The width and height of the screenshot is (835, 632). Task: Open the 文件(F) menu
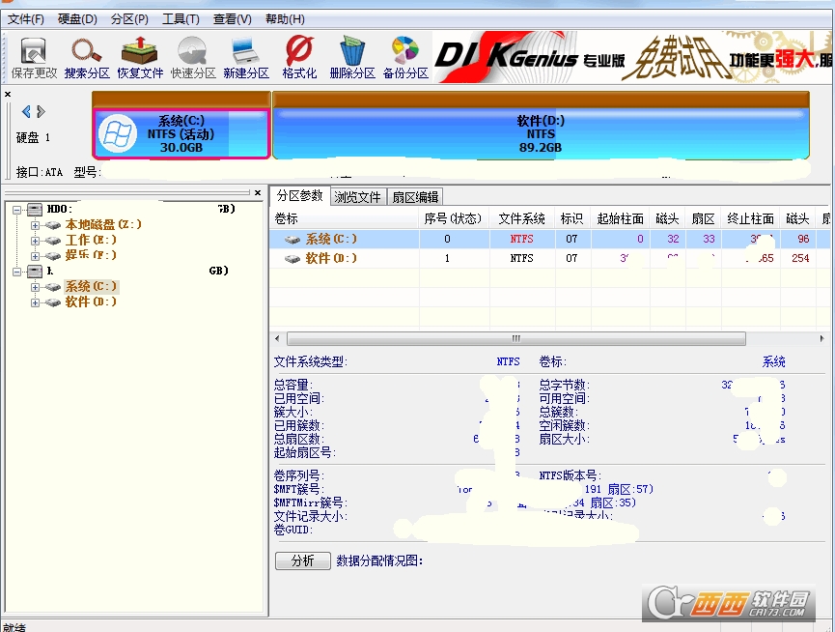(x=25, y=19)
